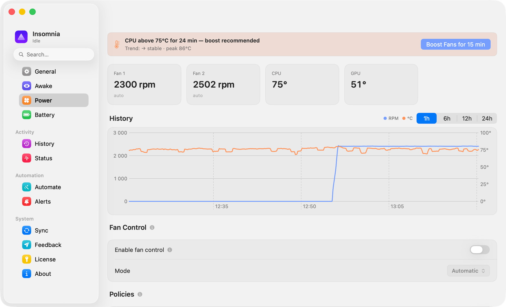Open Automate wand icon
506x307 pixels.
point(27,187)
